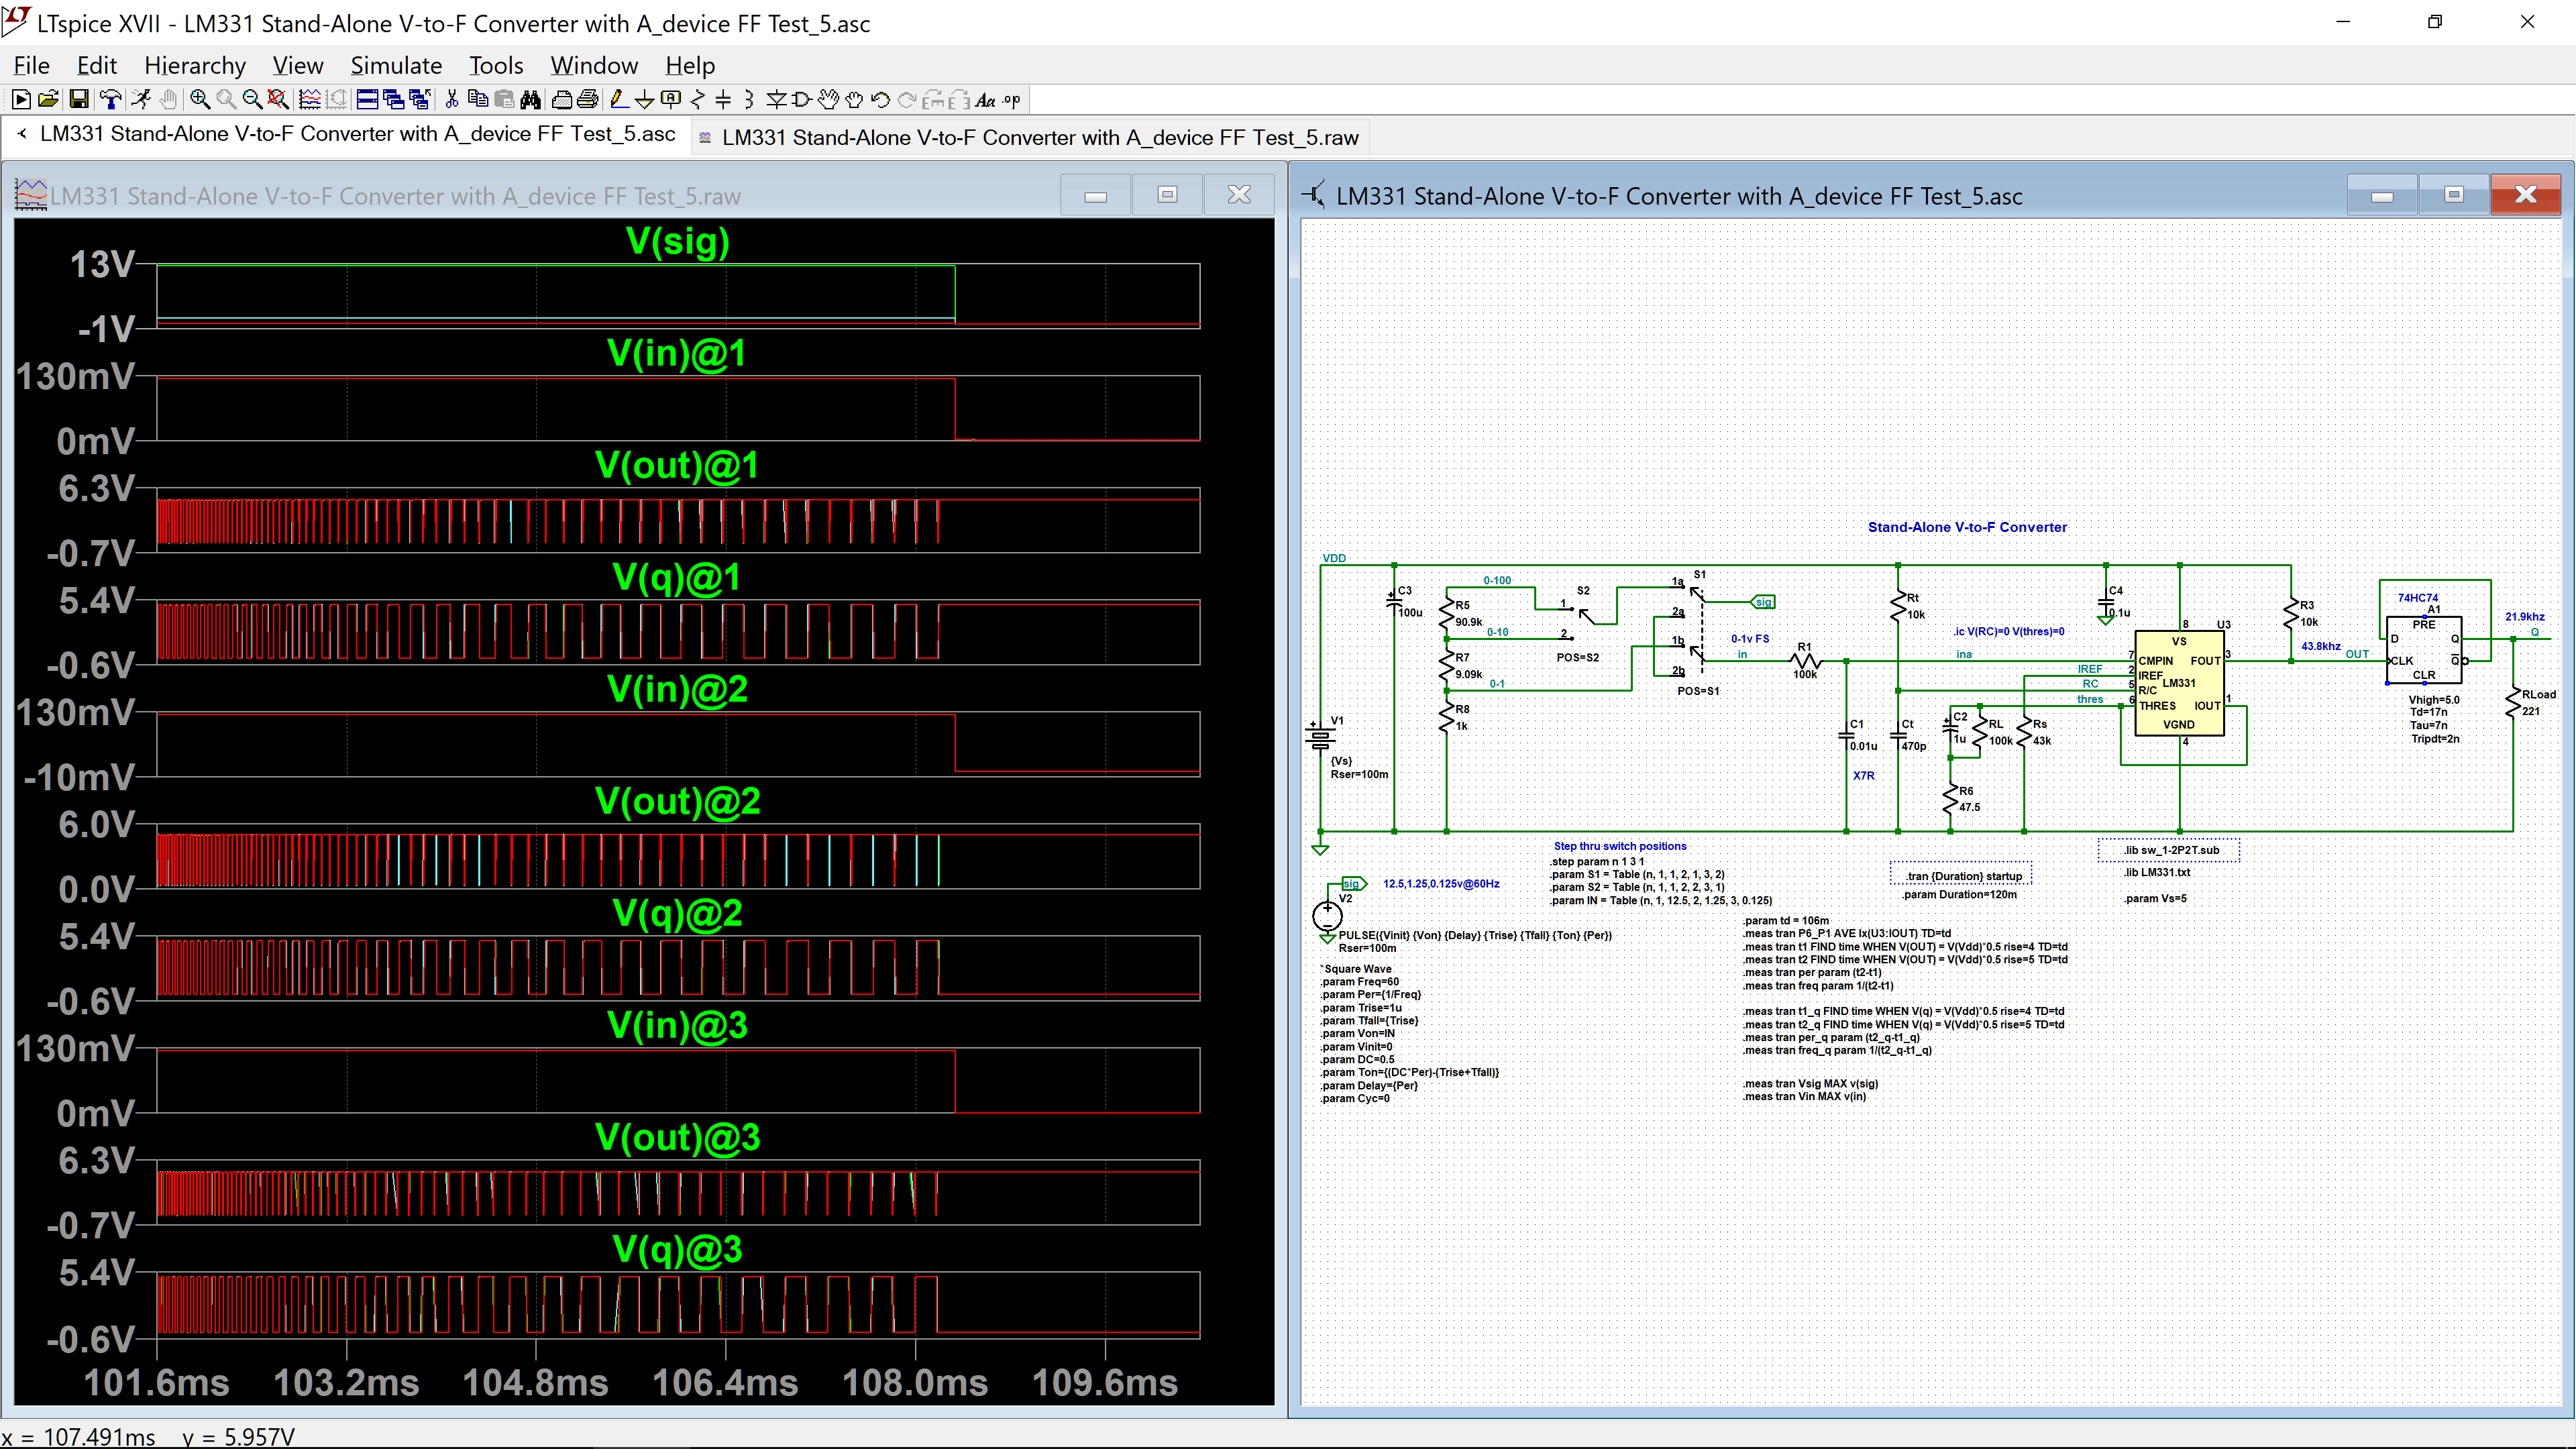The image size is (2576, 1449).
Task: Click the Print Setup icon
Action: click(562, 99)
